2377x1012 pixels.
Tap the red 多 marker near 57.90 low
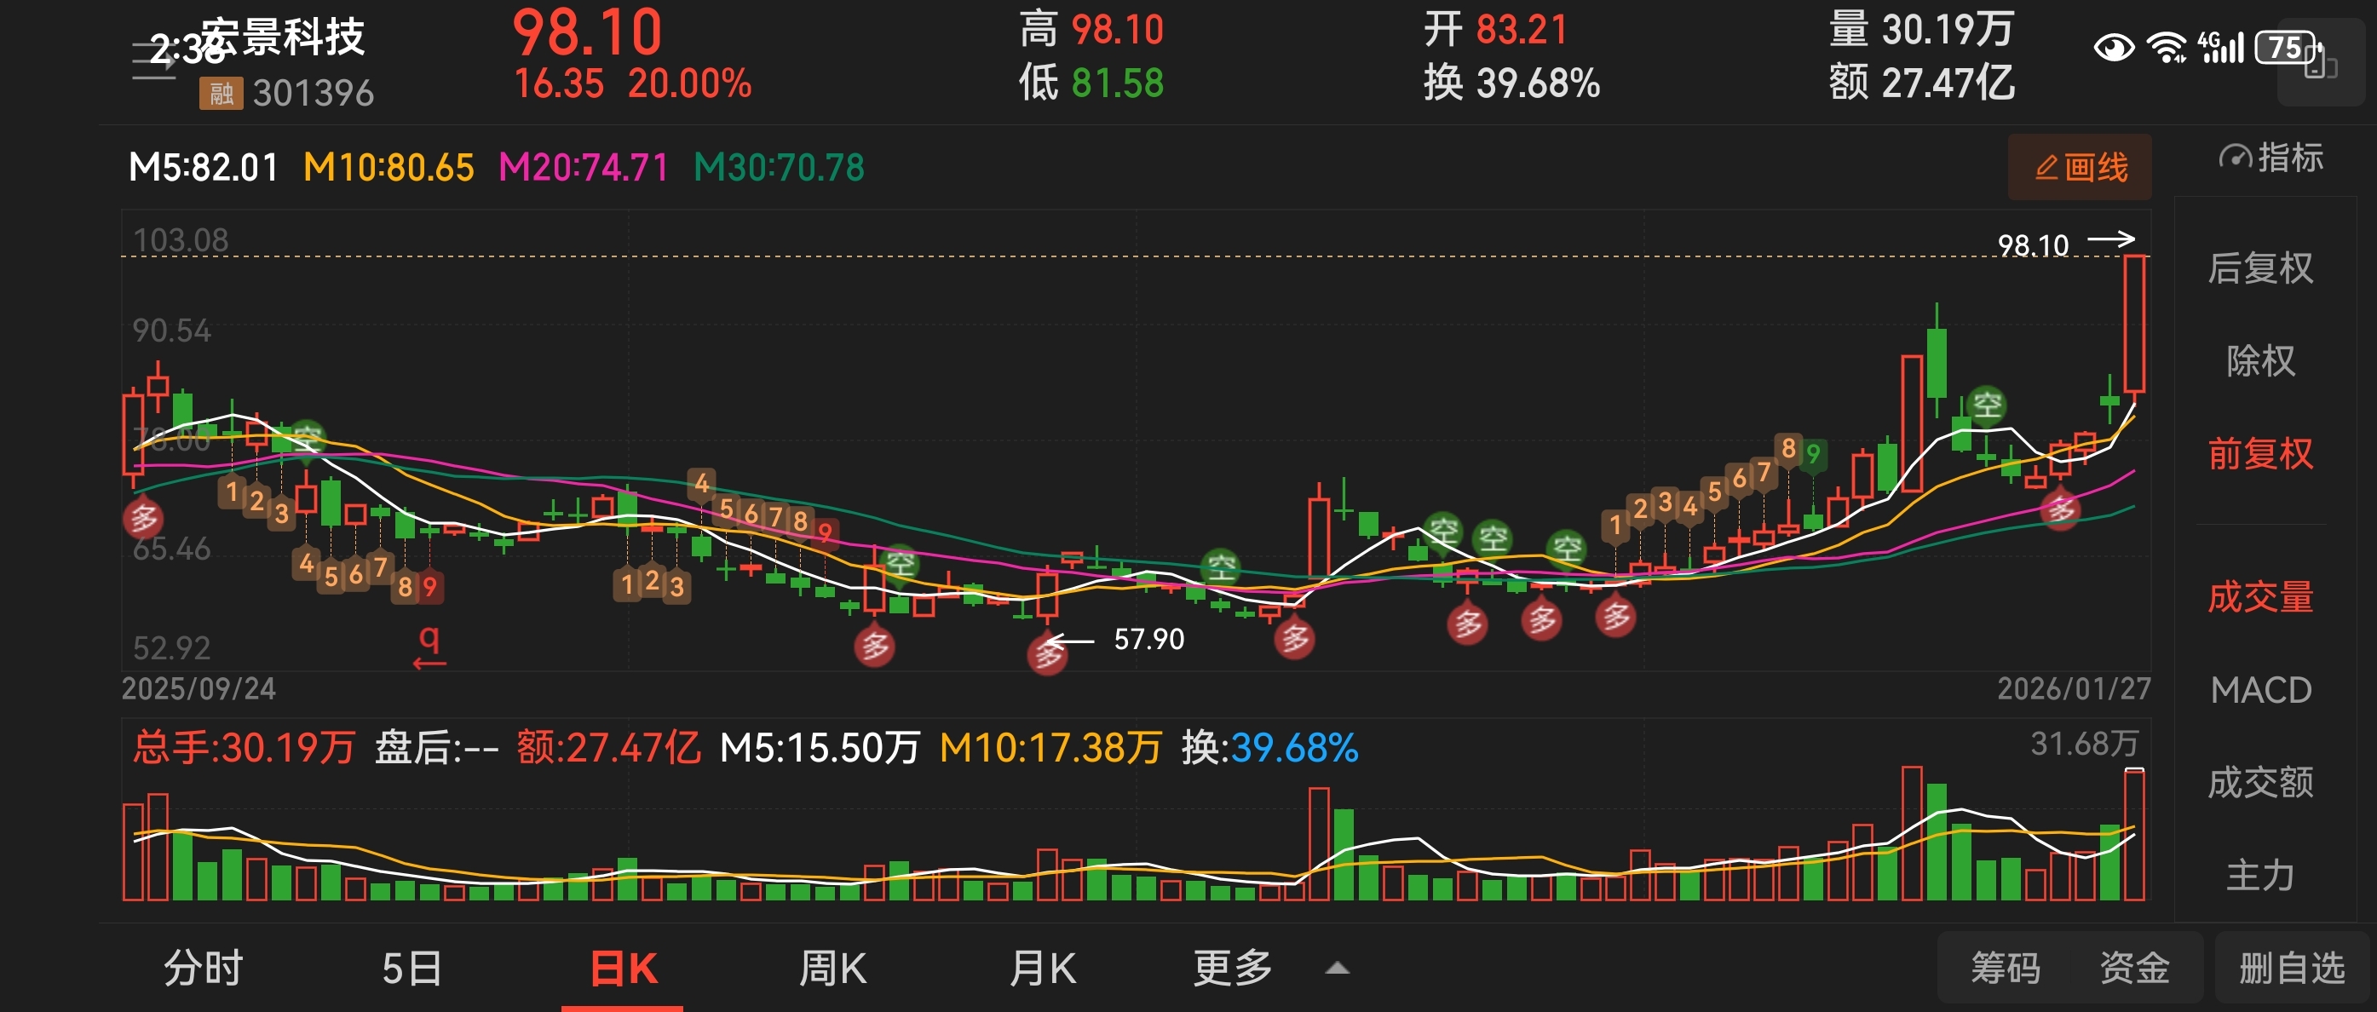1046,655
